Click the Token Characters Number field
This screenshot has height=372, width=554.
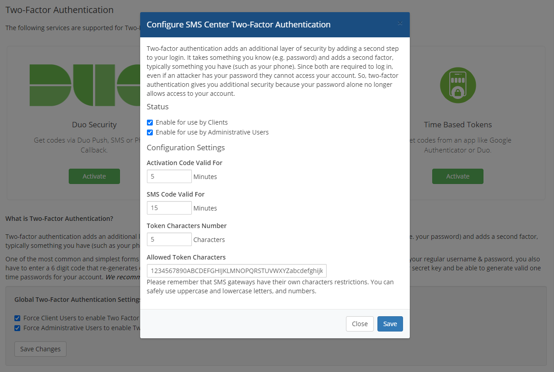coord(169,239)
